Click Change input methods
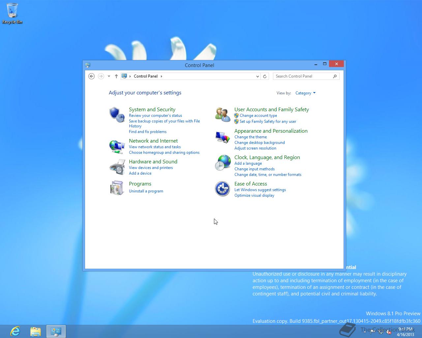Screen dimensions: 422x338 pos(255,169)
